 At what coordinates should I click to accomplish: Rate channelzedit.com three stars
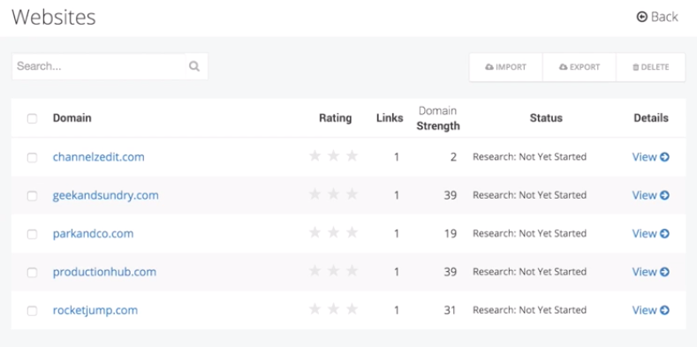pos(352,156)
